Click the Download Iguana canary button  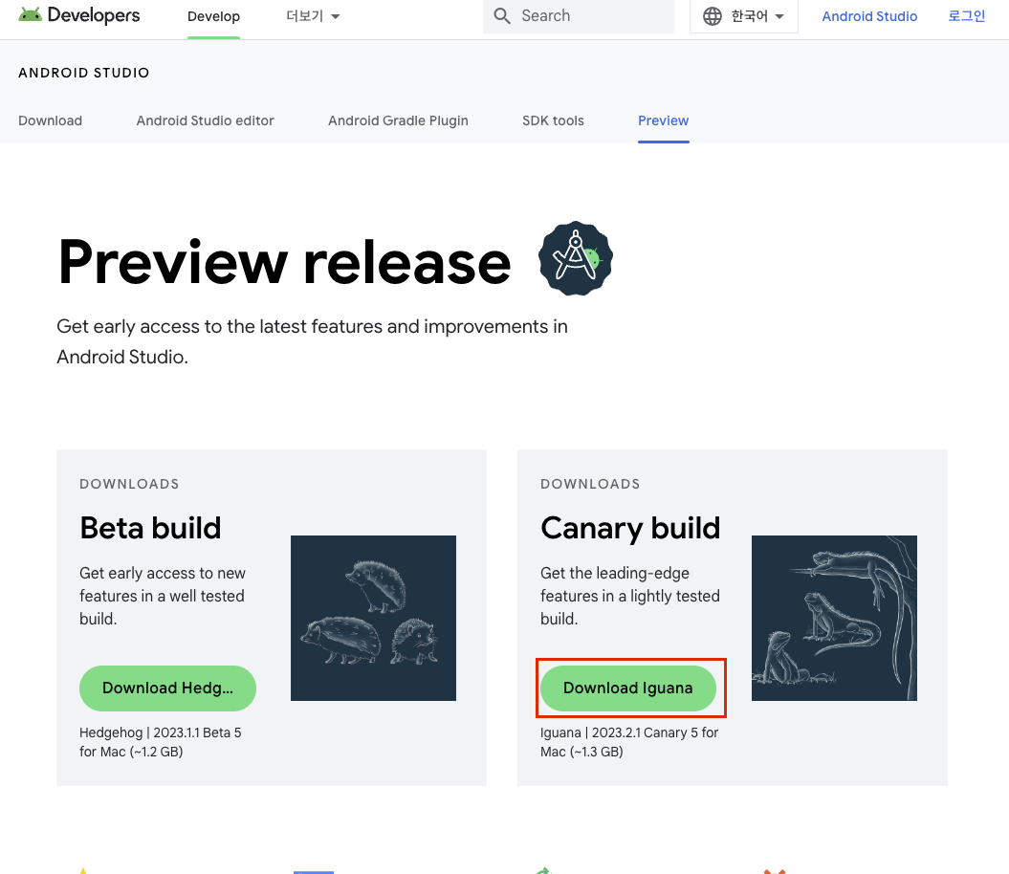point(628,688)
